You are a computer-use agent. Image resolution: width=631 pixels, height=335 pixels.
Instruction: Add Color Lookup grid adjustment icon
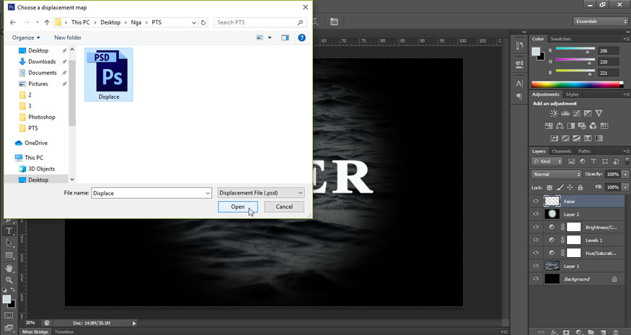click(x=604, y=126)
